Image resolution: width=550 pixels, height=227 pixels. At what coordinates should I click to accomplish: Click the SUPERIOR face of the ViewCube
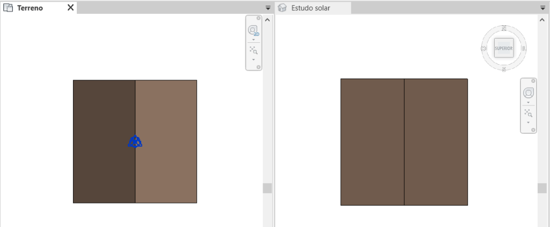[x=503, y=48]
